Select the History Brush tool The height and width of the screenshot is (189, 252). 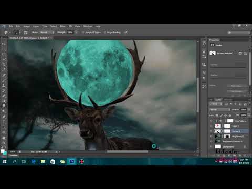[4, 91]
